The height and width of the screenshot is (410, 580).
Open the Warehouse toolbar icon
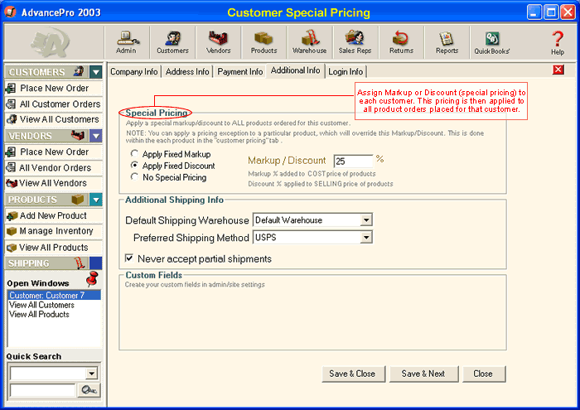coord(310,42)
